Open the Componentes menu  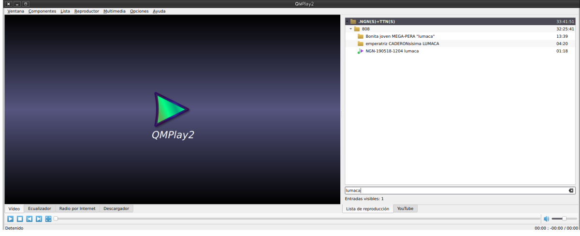[42, 11]
